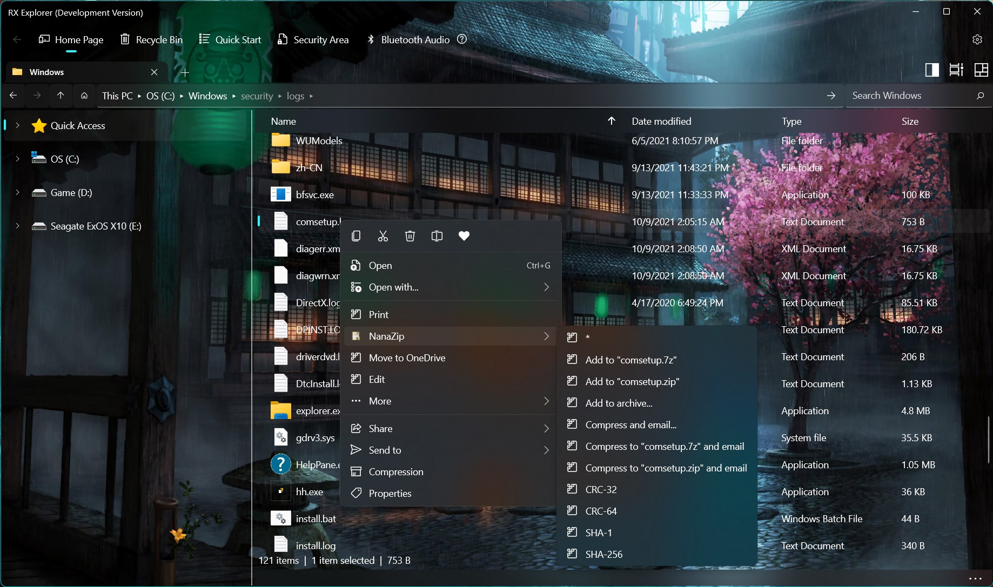Click the heart favorite icon
Screen dimensions: 993x587
coord(464,236)
